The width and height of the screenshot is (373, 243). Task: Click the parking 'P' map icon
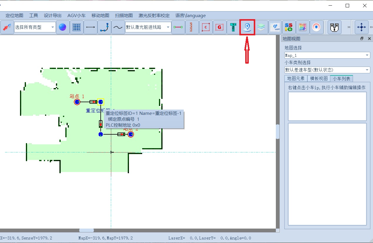[x=275, y=27]
